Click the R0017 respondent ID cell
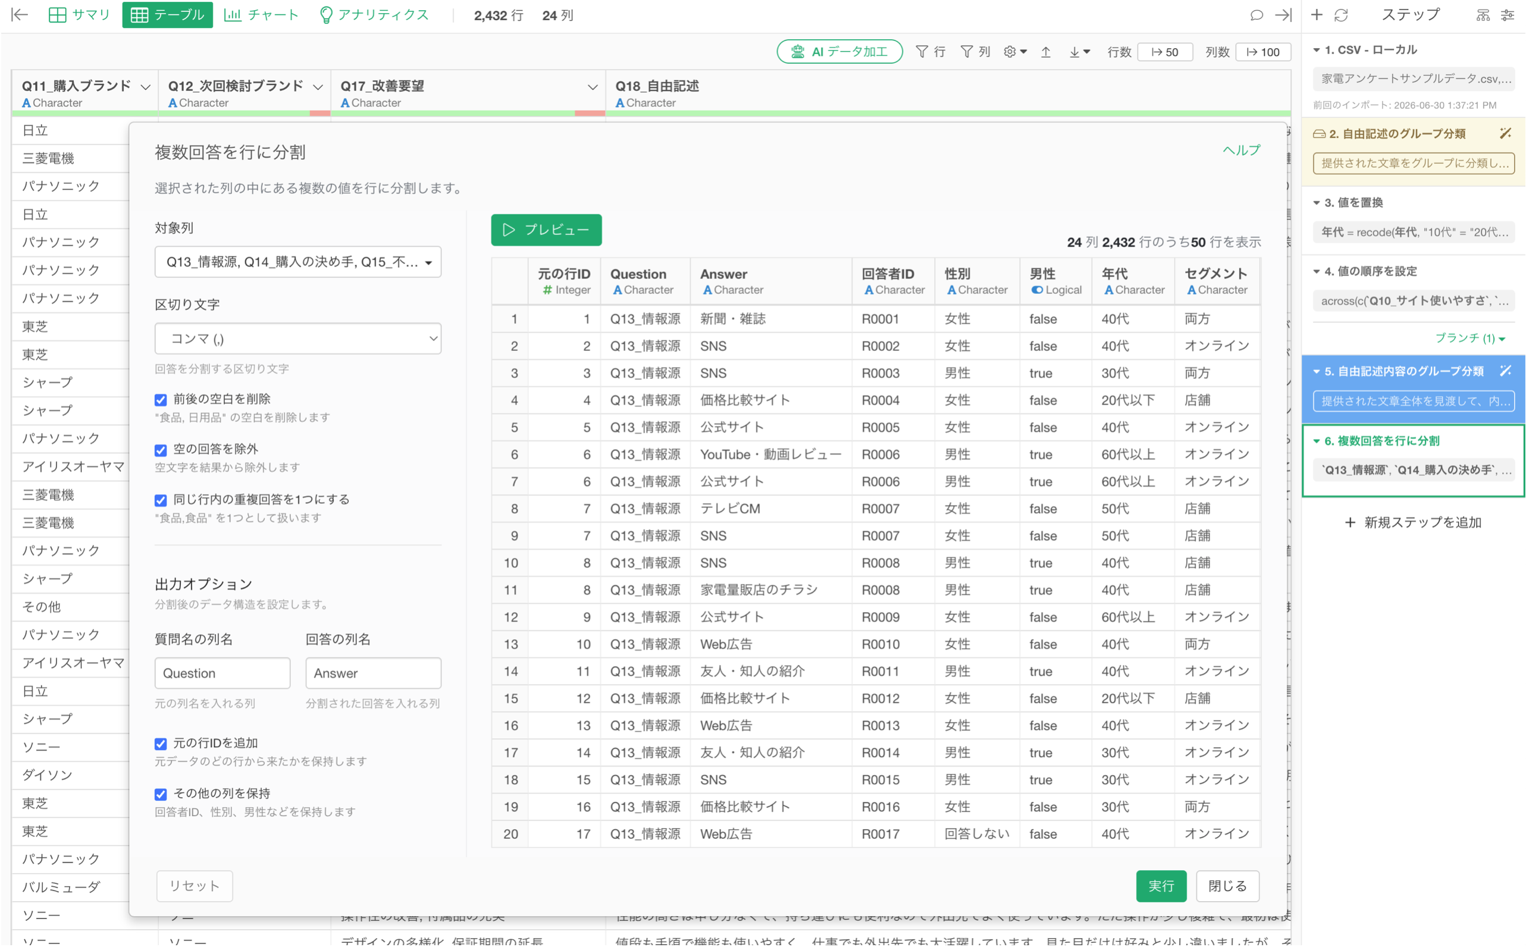The height and width of the screenshot is (947, 1529). [892, 834]
